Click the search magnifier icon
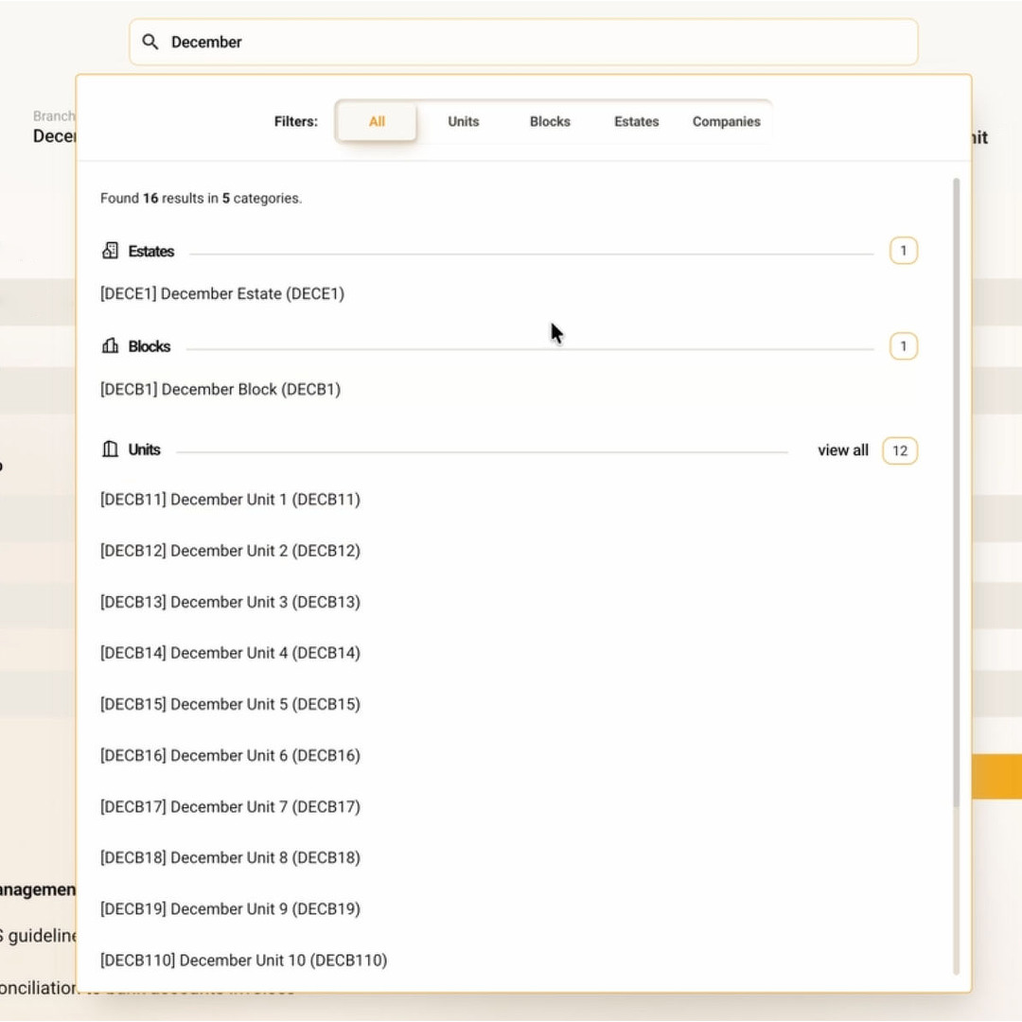The height and width of the screenshot is (1022, 1022). 150,42
